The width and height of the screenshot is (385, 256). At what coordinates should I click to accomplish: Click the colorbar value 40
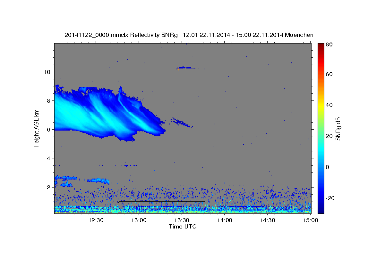pos(329,105)
